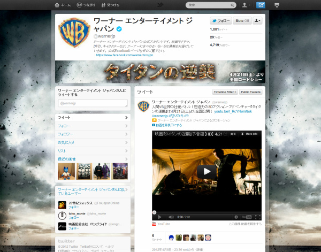Report this image/video link
The height and width of the screenshot is (252, 321).
(x=245, y=224)
